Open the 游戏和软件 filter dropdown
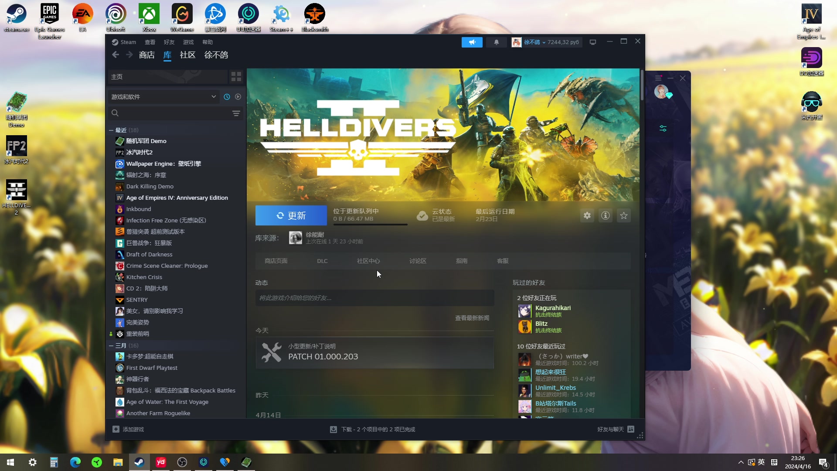This screenshot has height=471, width=837. (164, 97)
